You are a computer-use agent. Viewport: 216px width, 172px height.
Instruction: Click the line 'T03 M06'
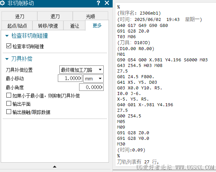pyautogui.click(x=126, y=37)
